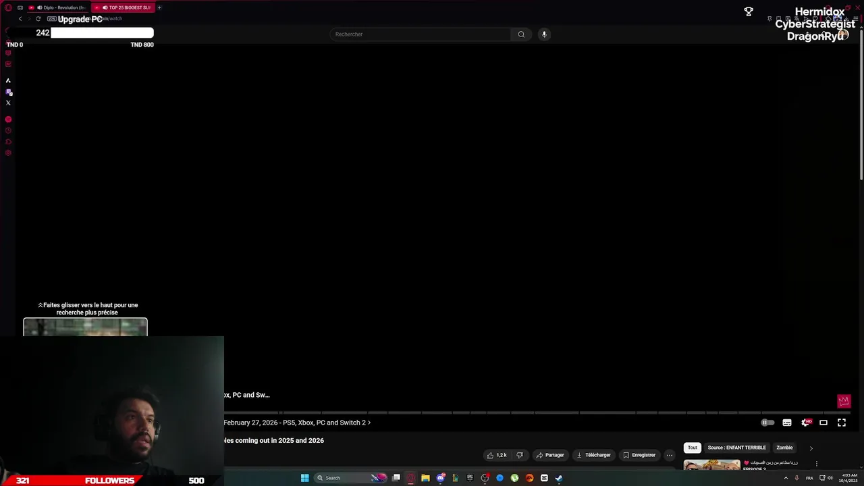Click the VPN badge in address bar

[51, 19]
